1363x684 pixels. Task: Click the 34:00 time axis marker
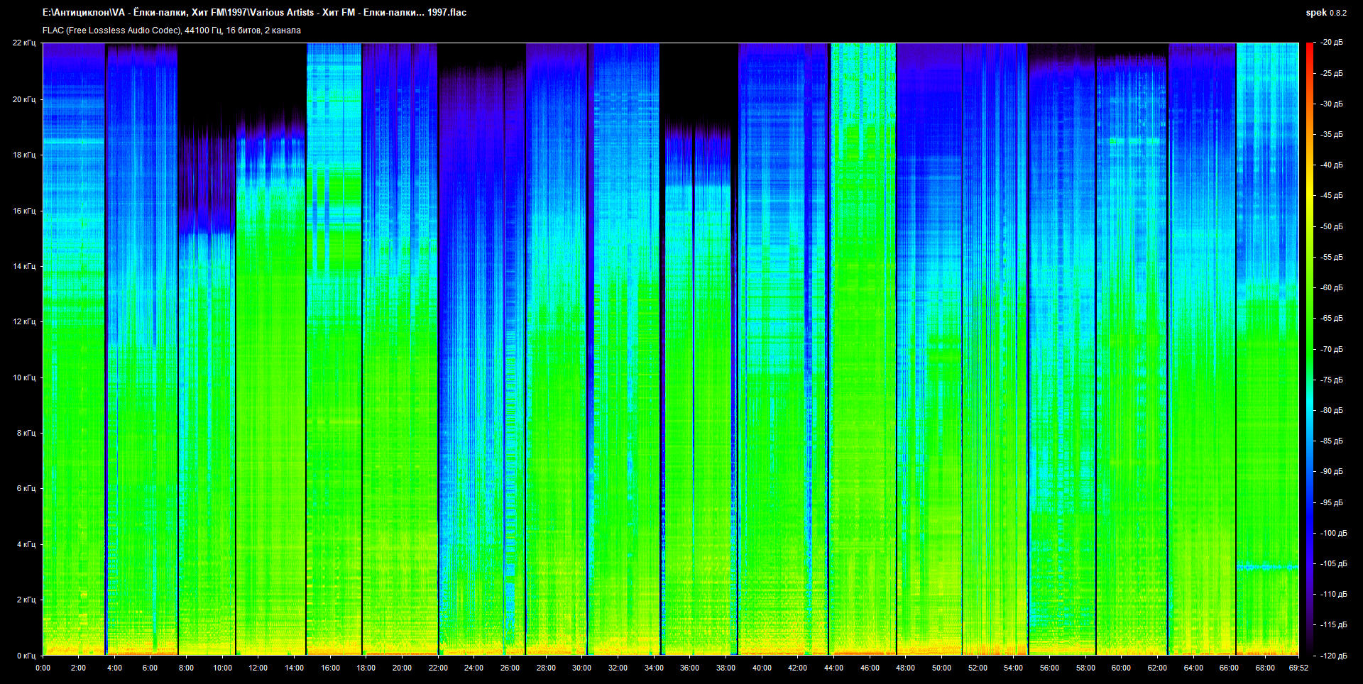point(654,668)
